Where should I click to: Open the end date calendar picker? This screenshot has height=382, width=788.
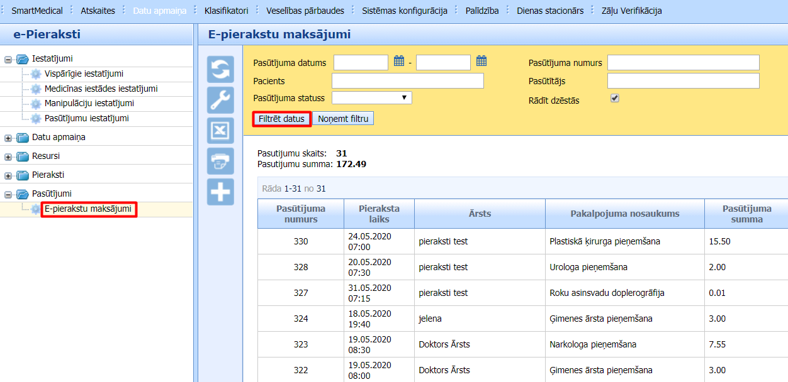click(x=481, y=62)
